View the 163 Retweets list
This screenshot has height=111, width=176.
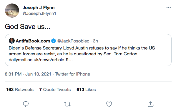(x=20, y=90)
